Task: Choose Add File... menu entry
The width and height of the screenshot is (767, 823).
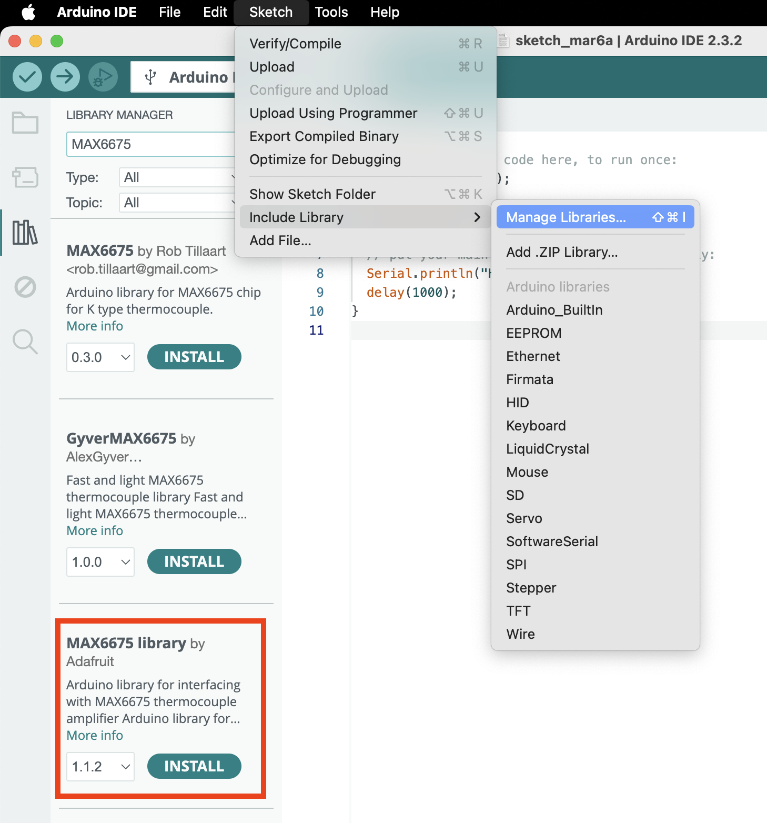Action: pyautogui.click(x=366, y=240)
